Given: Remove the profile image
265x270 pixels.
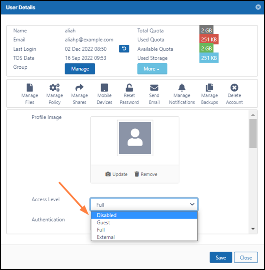Looking at the screenshot, I should coord(146,174).
